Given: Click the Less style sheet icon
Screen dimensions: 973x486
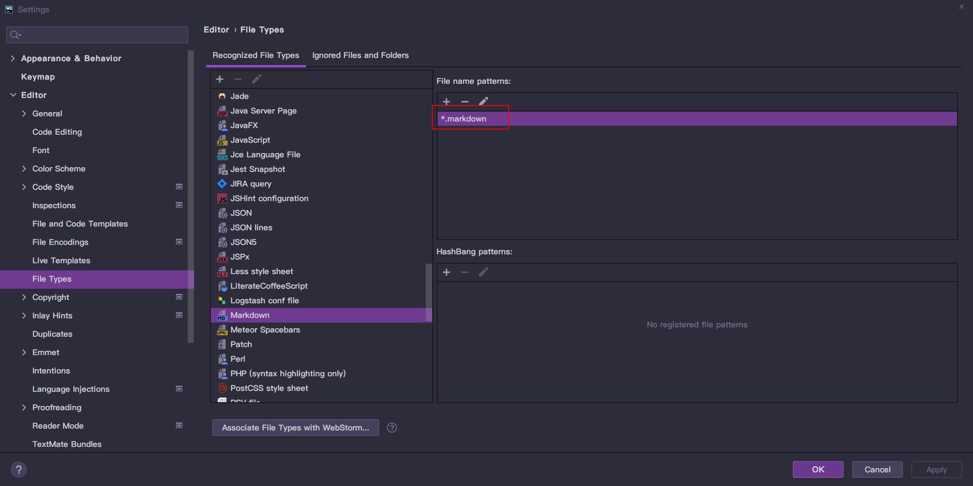Looking at the screenshot, I should pos(222,271).
